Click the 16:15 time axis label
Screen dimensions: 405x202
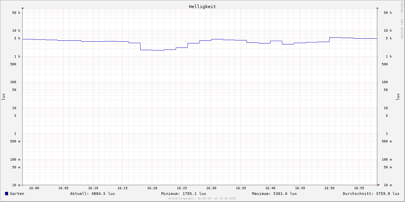[123, 188]
